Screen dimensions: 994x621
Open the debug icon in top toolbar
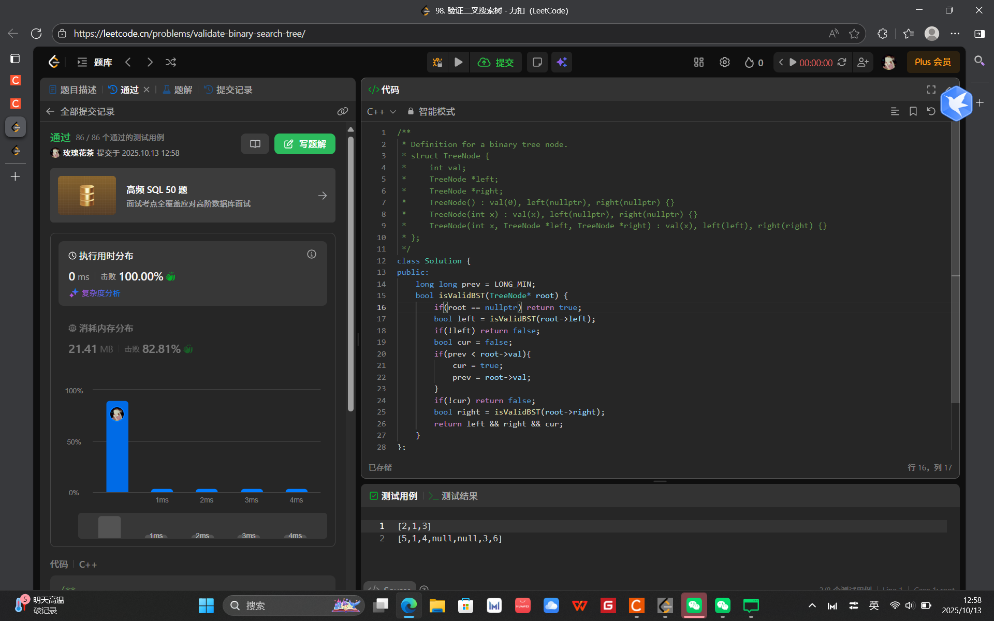pyautogui.click(x=437, y=62)
